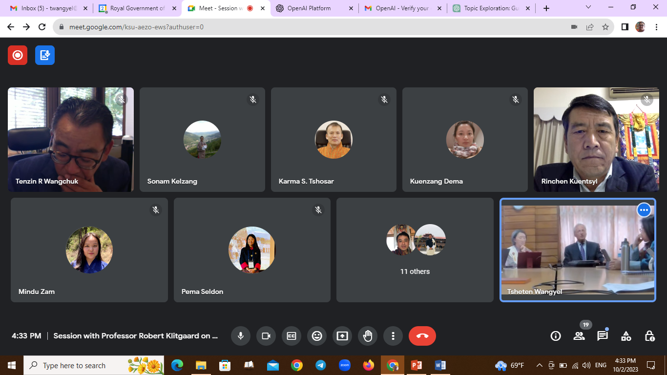Screen dimensions: 667x375
Task: Raise hand in the meeting
Action: pos(368,336)
